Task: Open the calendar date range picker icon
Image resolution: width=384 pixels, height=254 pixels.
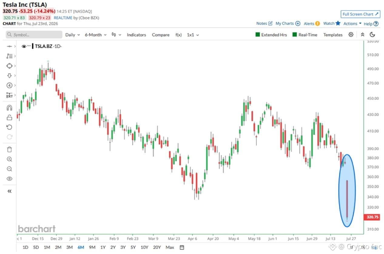Action: (x=182, y=247)
